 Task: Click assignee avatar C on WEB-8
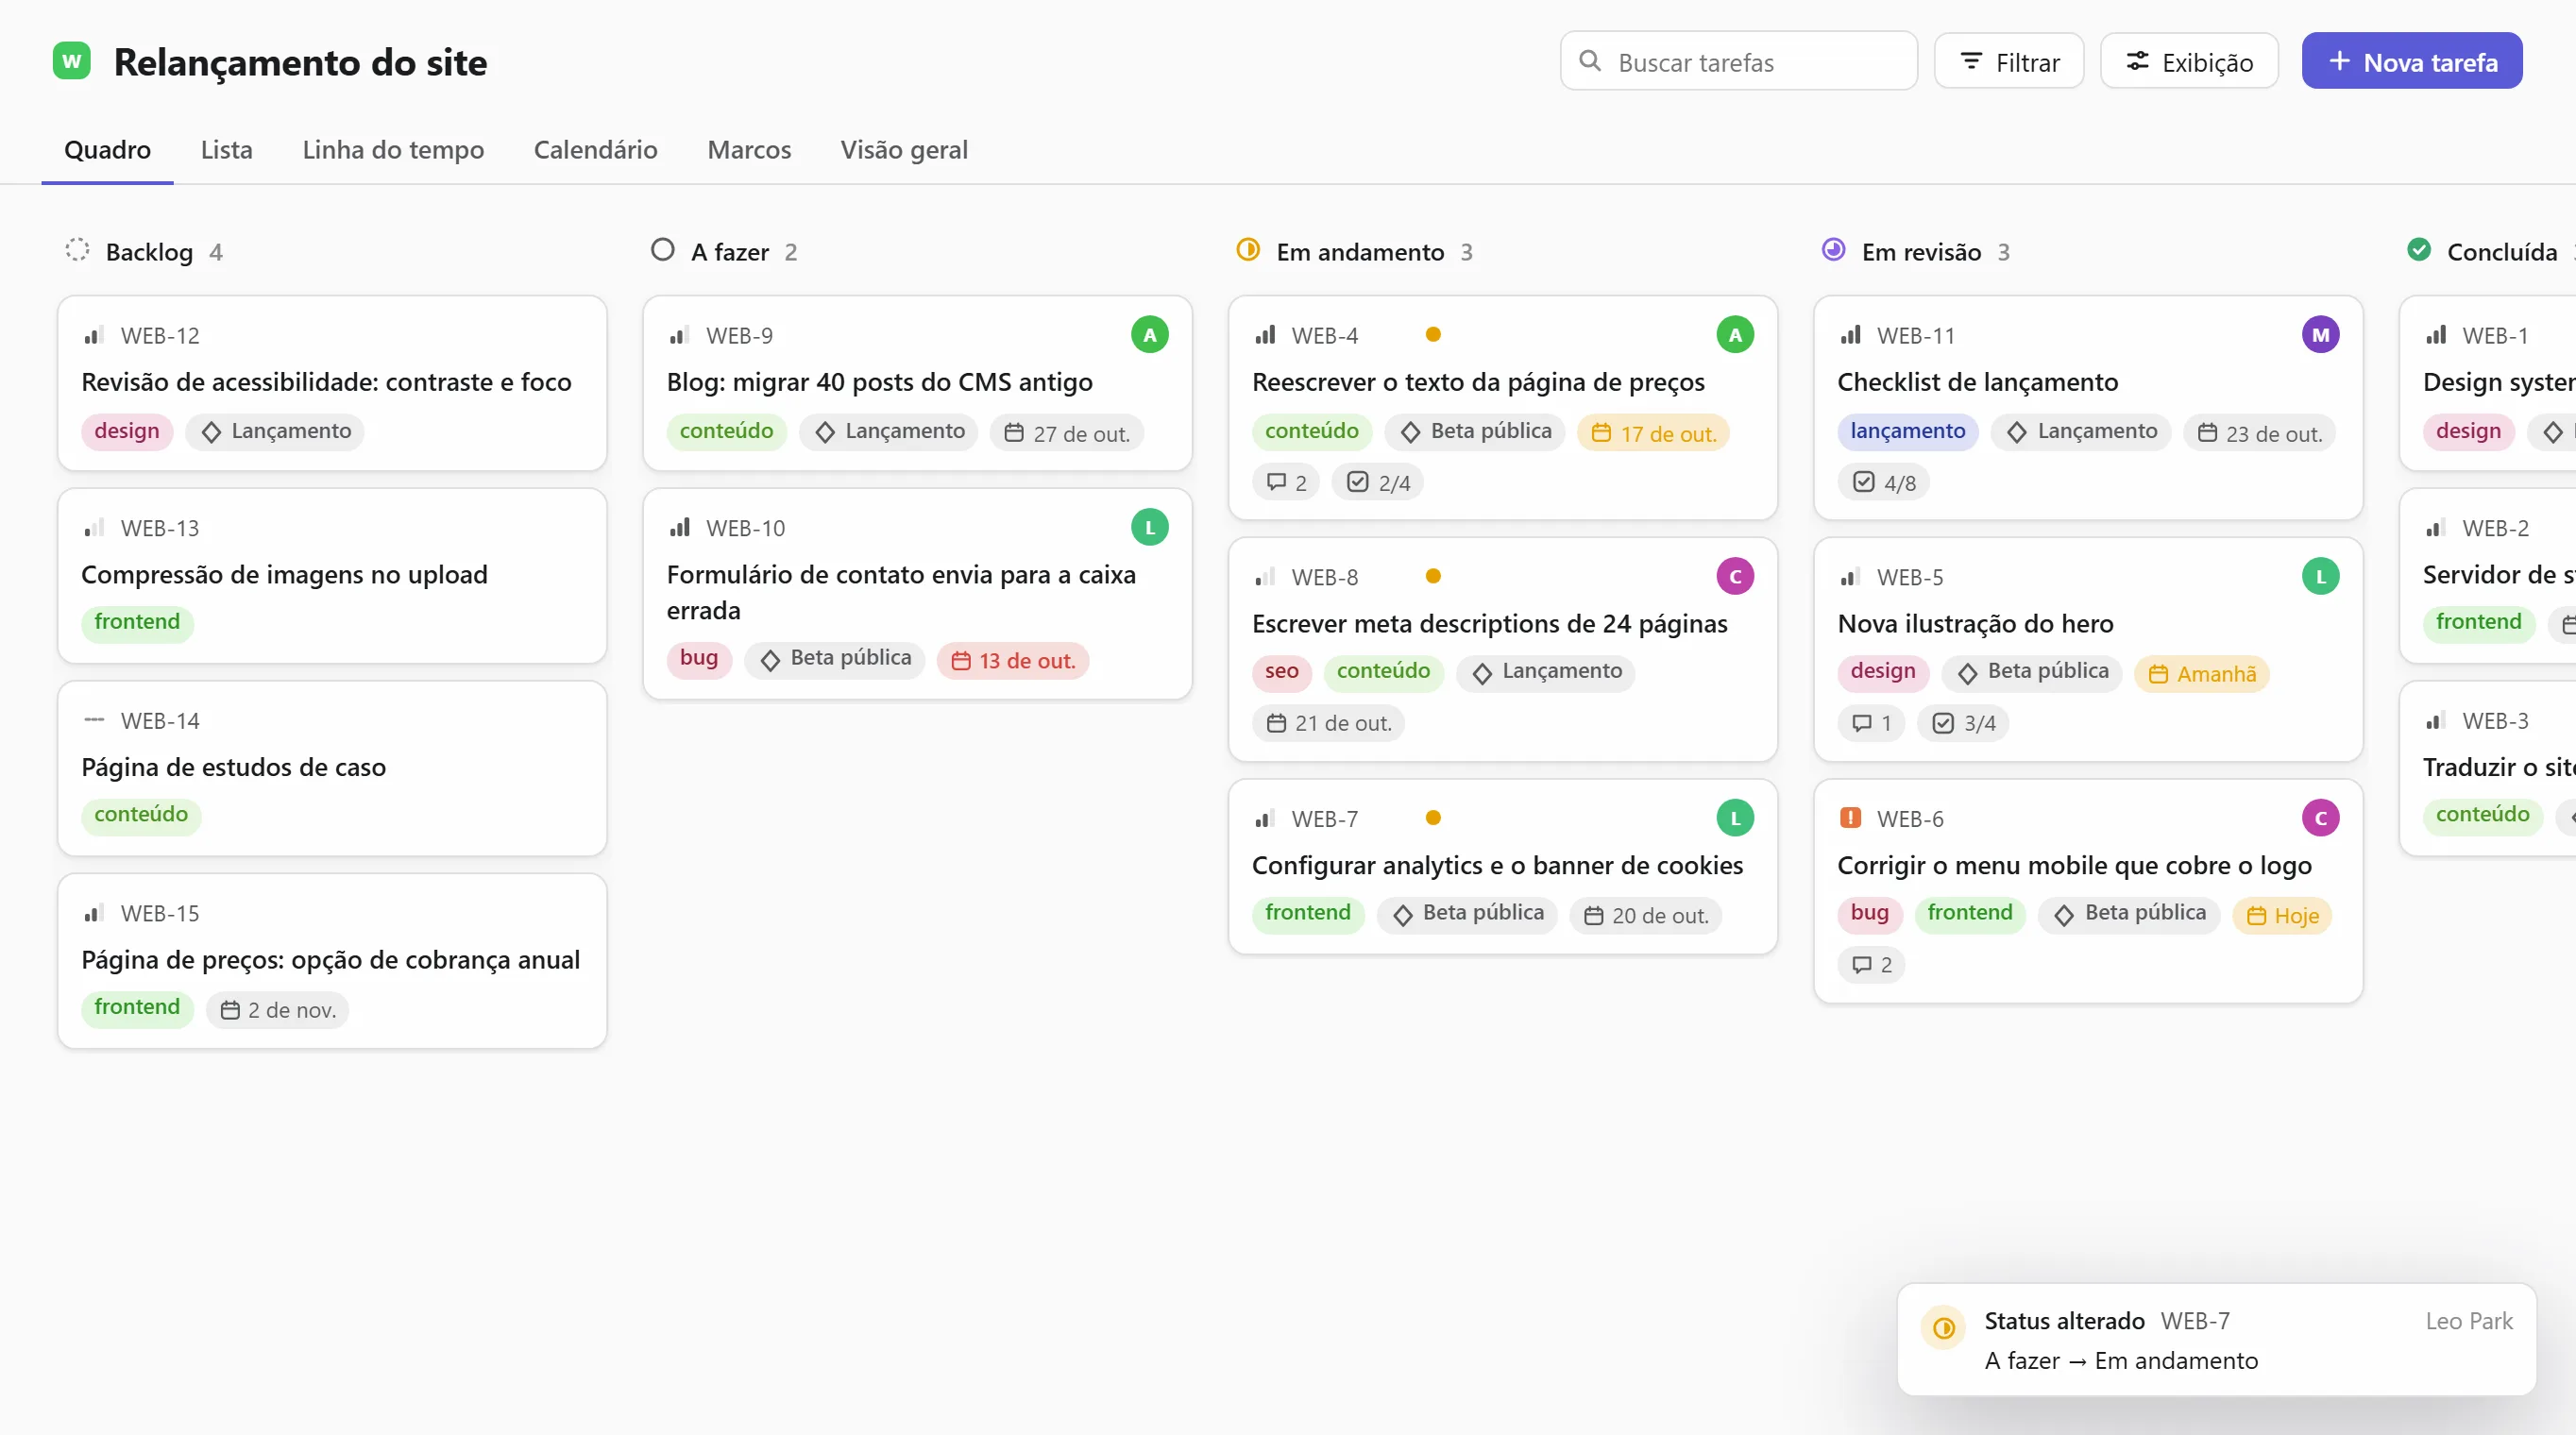point(1735,576)
